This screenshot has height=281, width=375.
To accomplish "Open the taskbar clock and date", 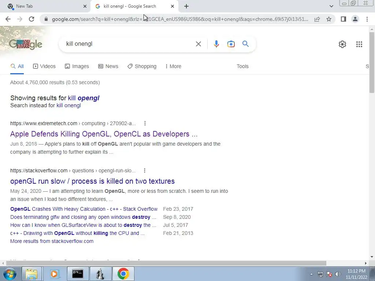I will (x=356, y=274).
